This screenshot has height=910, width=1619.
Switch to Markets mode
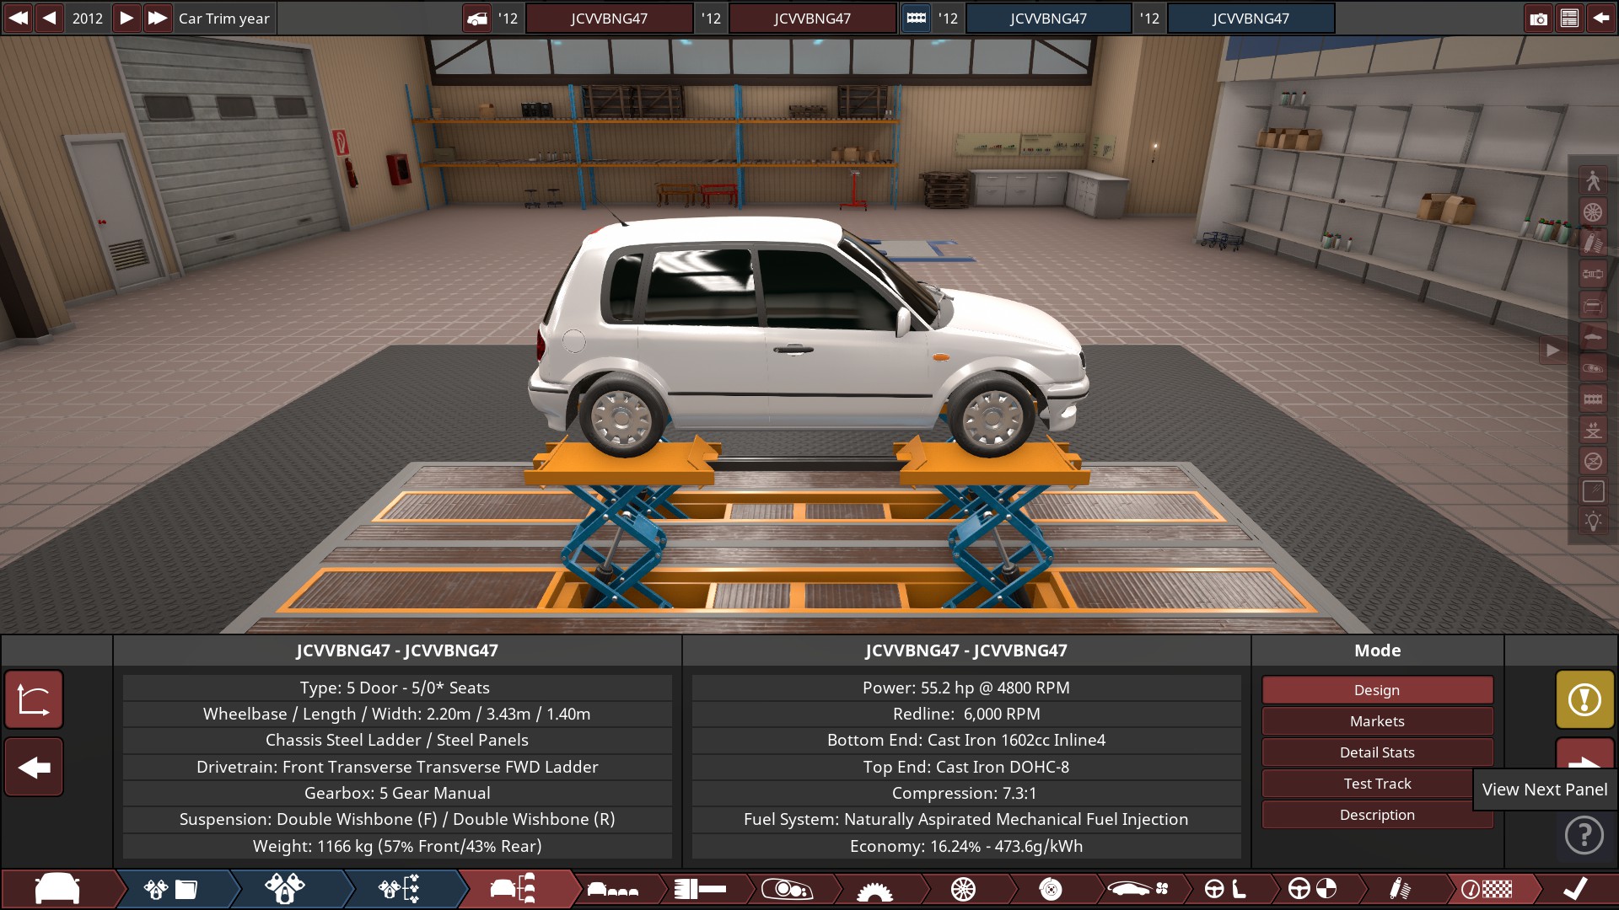[1377, 721]
